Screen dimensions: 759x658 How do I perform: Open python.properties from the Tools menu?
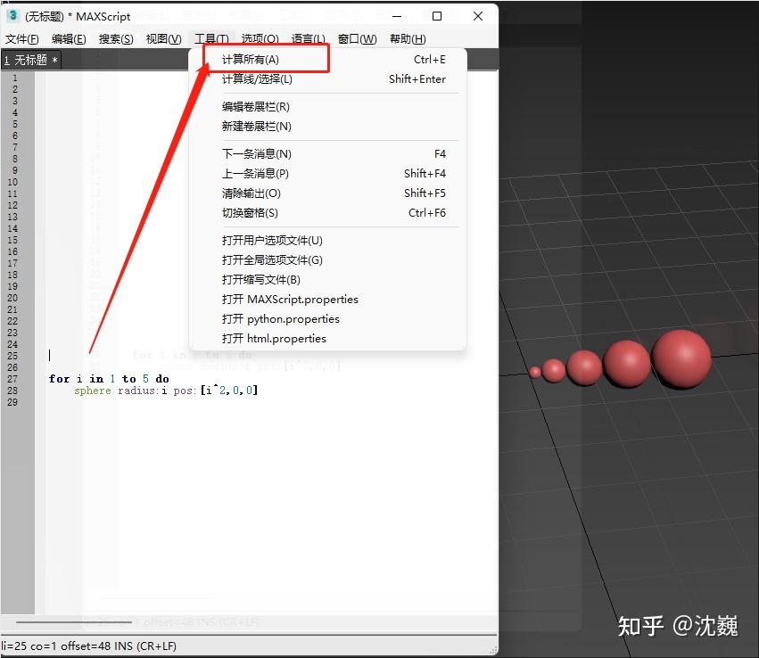pyautogui.click(x=270, y=318)
